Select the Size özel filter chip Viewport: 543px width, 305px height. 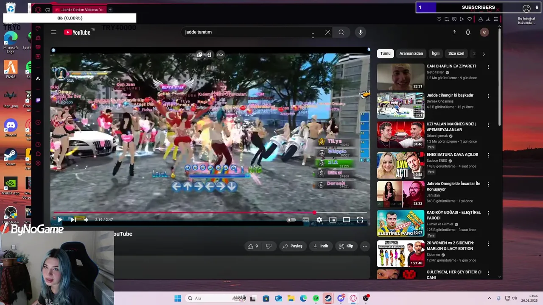[456, 53]
